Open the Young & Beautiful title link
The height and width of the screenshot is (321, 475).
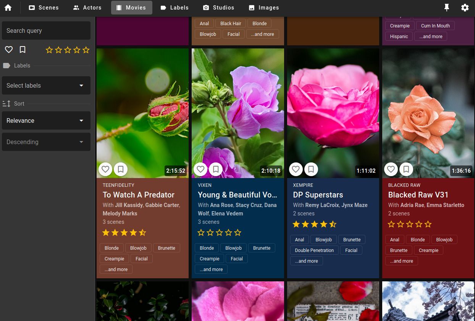(237, 195)
